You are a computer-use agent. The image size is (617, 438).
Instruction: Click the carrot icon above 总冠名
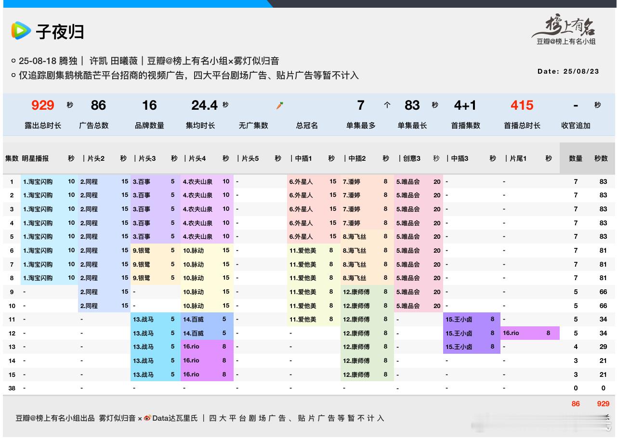tap(279, 105)
